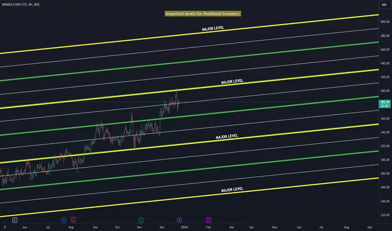The image size is (392, 231).
Task: Open the INR currency selector
Action: tap(384, 5)
